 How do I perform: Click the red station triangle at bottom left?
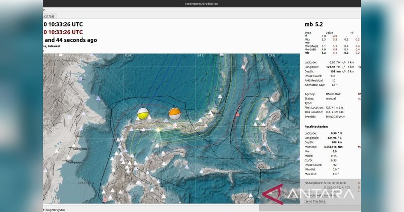pos(105,200)
